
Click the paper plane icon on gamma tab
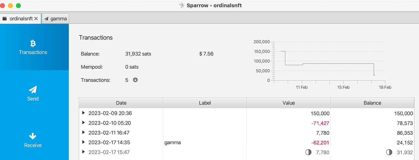pos(46,19)
